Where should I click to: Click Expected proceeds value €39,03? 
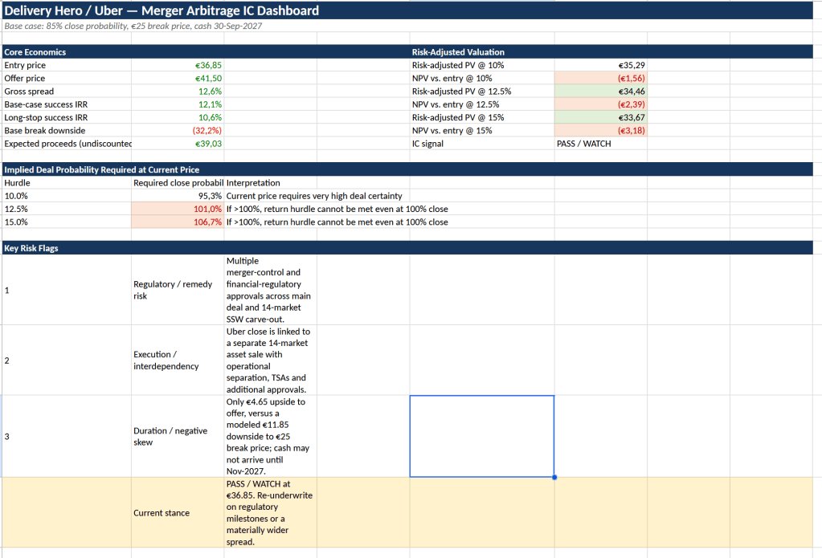[178, 144]
